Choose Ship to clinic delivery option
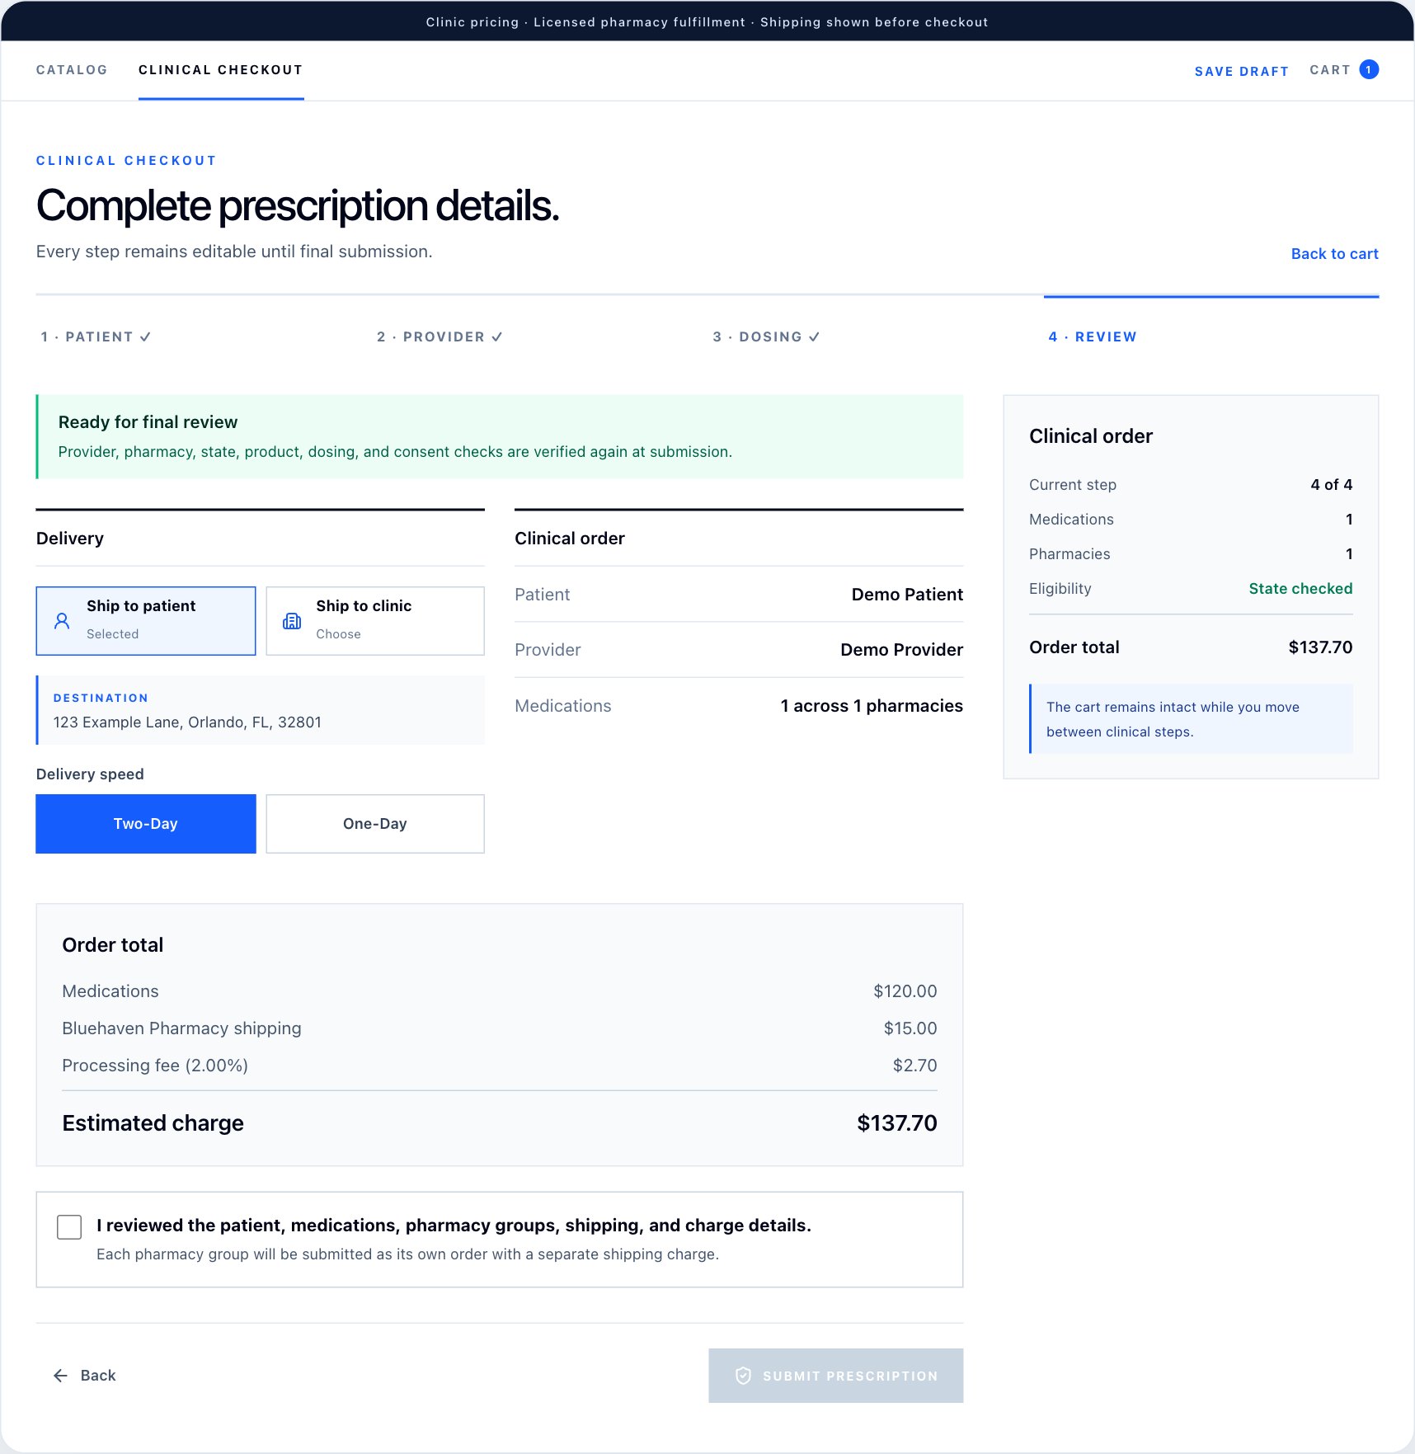The width and height of the screenshot is (1415, 1454). click(x=375, y=621)
